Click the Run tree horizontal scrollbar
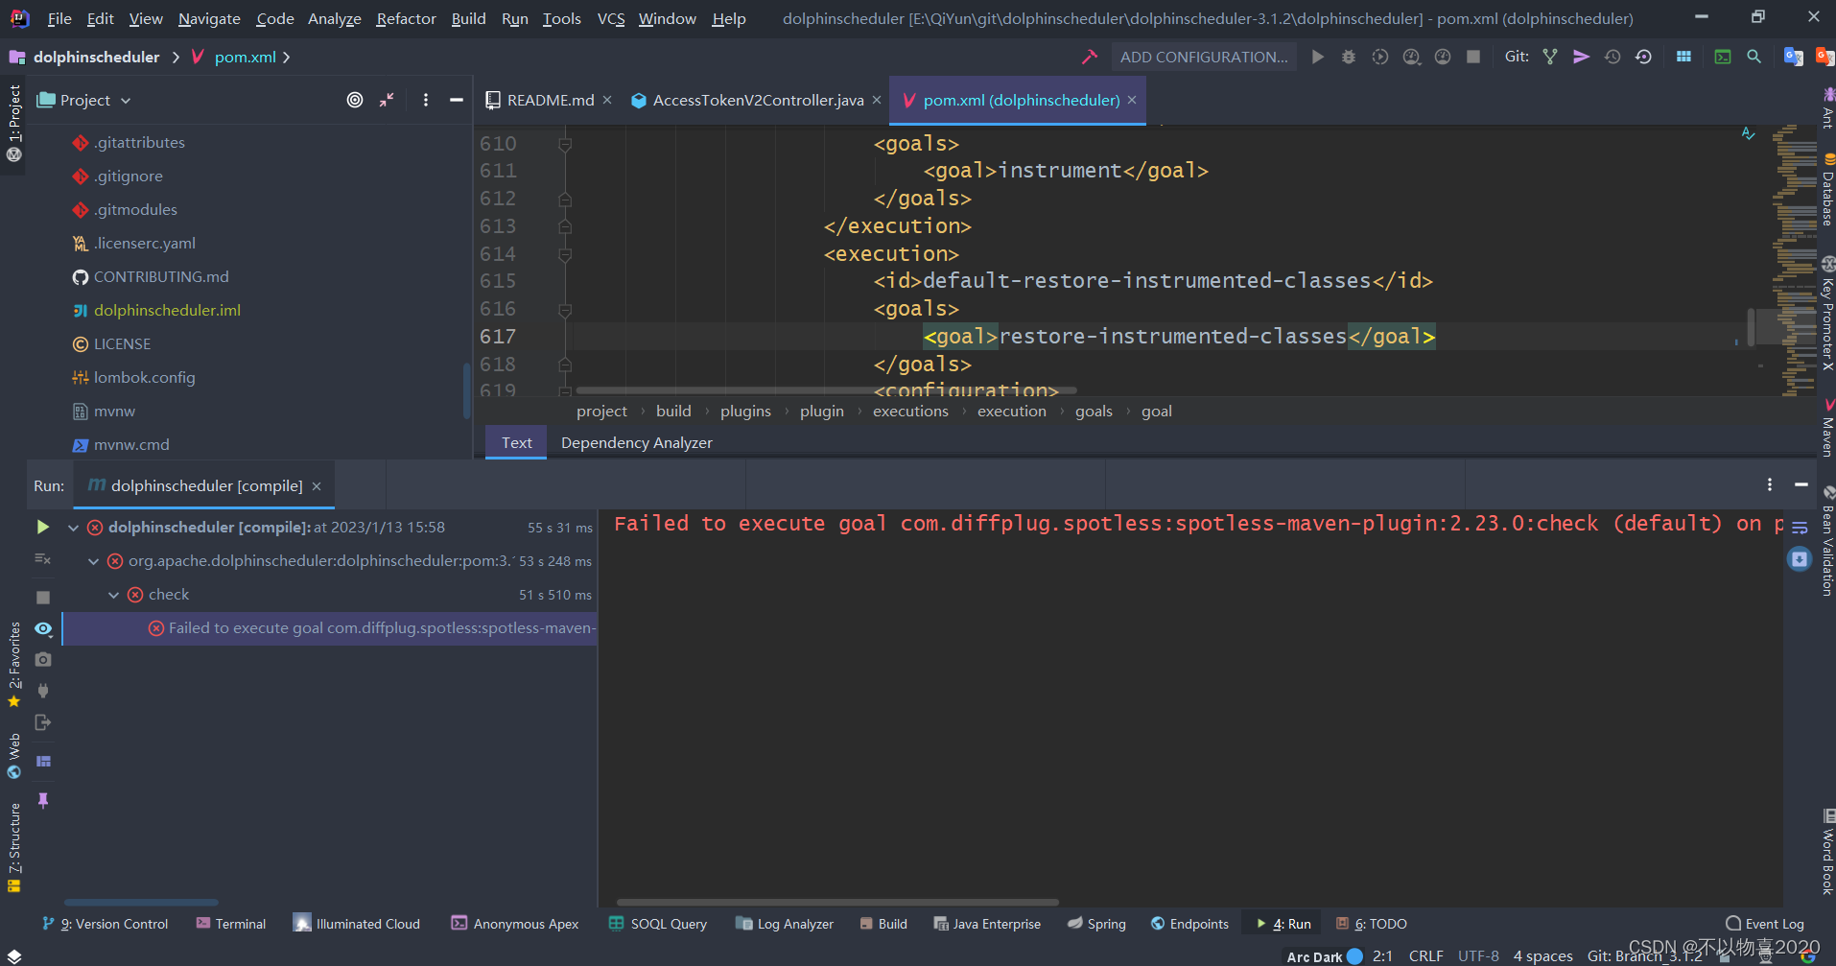Viewport: 1836px width, 966px height. (x=141, y=902)
